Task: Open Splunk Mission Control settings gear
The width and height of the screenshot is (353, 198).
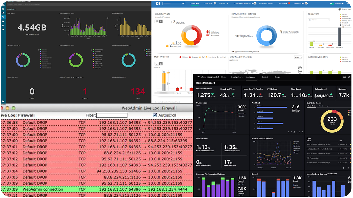Action: [344, 77]
